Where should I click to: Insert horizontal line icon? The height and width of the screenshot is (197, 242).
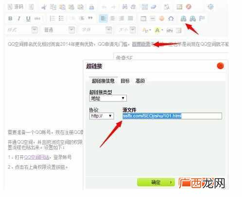[153, 18]
